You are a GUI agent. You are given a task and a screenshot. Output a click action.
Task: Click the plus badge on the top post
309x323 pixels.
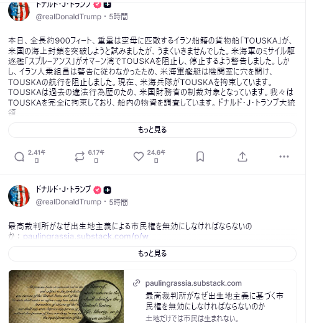coord(107,4)
